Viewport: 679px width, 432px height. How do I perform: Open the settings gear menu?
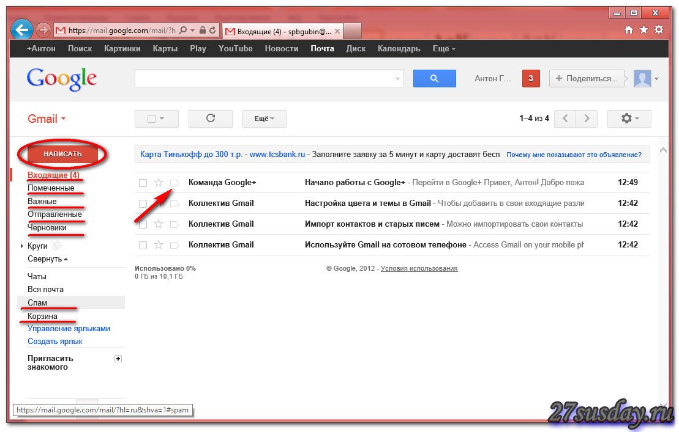pyautogui.click(x=629, y=119)
